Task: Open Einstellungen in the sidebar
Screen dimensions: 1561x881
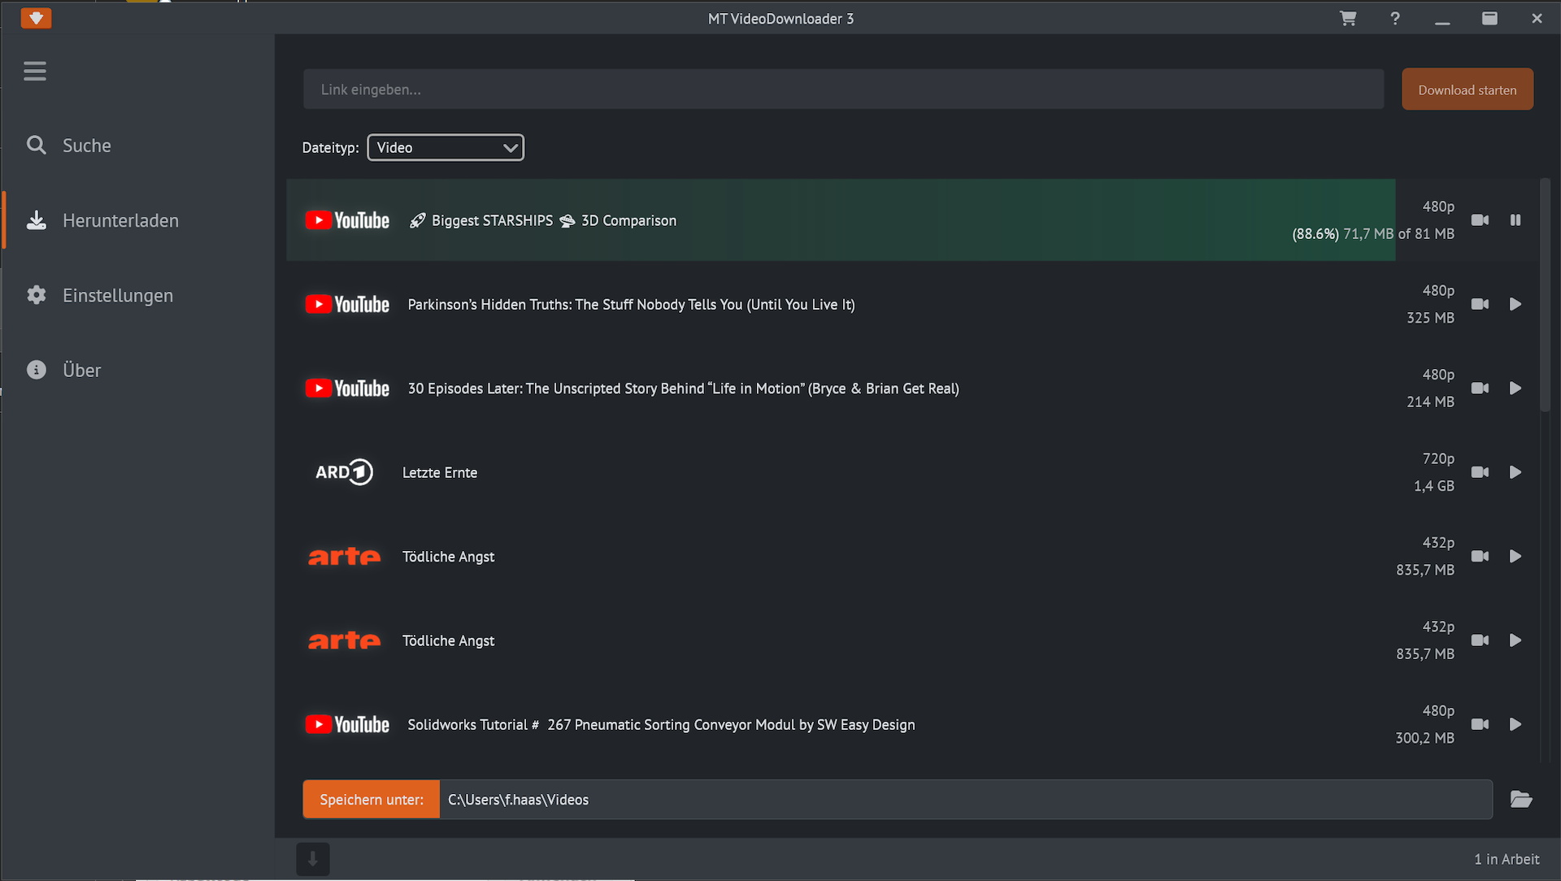Action: pyautogui.click(x=117, y=295)
